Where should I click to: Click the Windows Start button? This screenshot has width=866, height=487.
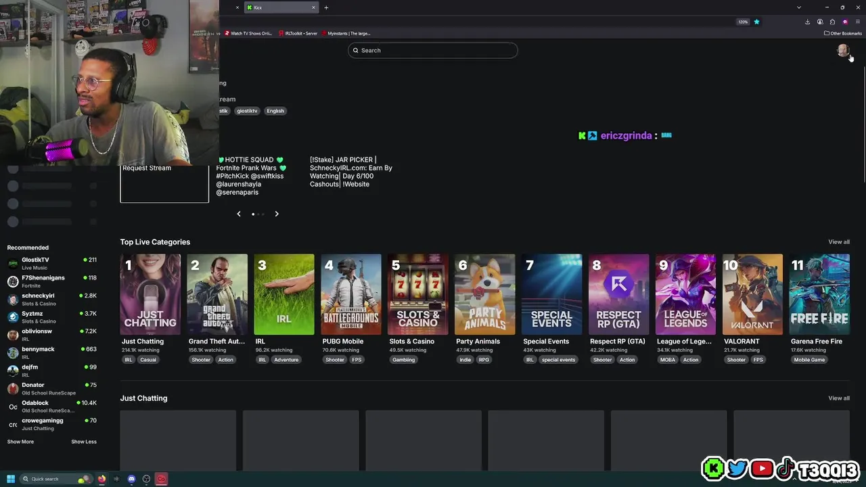(x=11, y=479)
